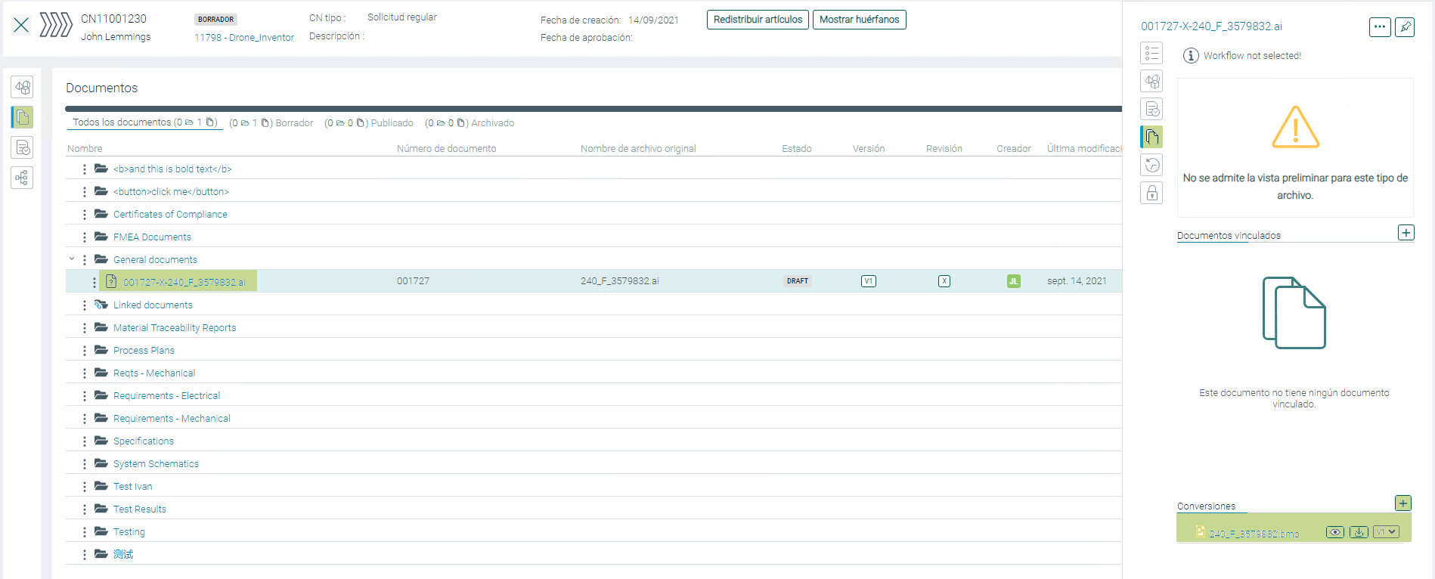This screenshot has width=1435, height=579.
Task: Open 001727-X-240_F_3579832.ai document link
Action: 184,283
